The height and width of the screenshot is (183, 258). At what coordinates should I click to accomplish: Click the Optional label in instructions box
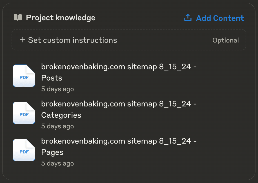(226, 40)
